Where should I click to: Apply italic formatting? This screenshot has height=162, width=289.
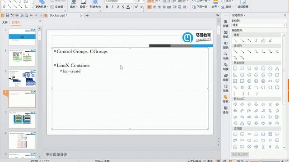112,7
